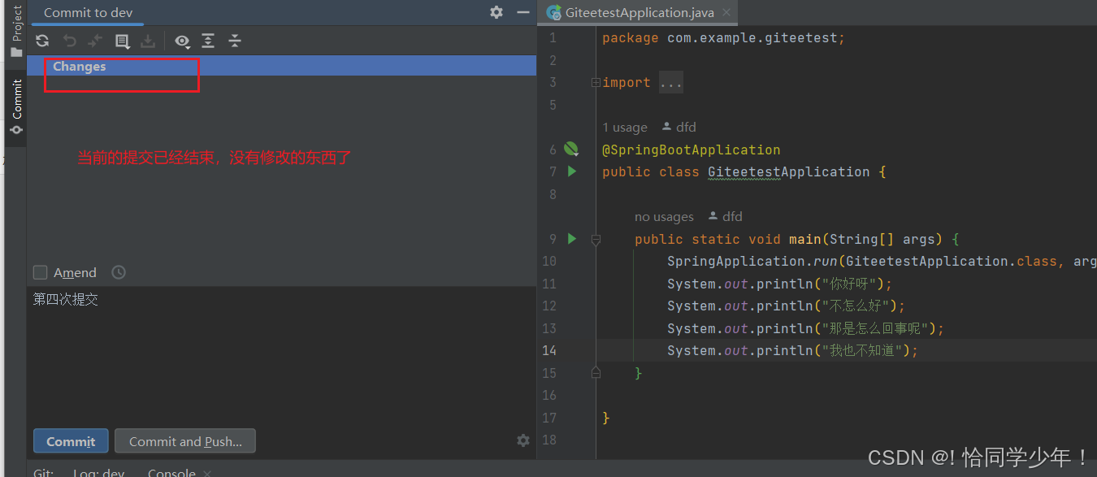The image size is (1097, 477).
Task: Click into the commit message field
Action: 281,353
